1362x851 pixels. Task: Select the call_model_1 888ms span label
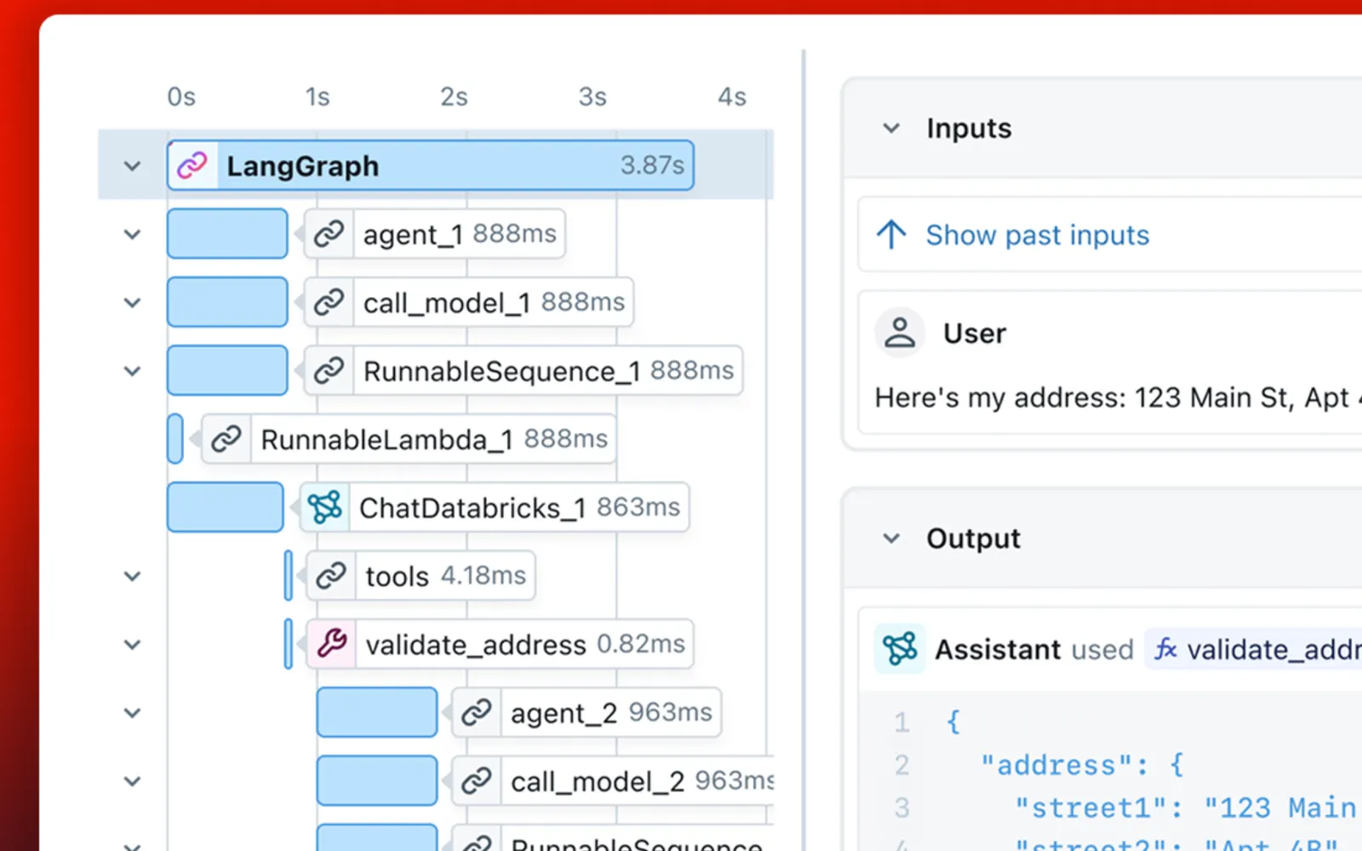point(469,302)
